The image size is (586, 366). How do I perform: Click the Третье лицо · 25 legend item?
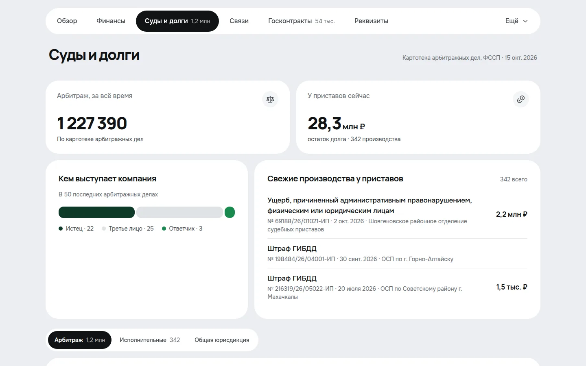[x=128, y=229]
